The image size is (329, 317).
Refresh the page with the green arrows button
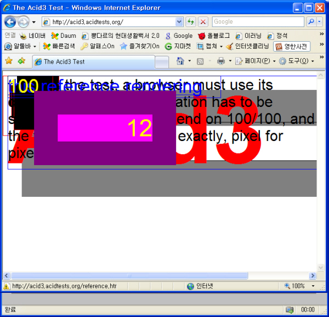tap(190, 21)
